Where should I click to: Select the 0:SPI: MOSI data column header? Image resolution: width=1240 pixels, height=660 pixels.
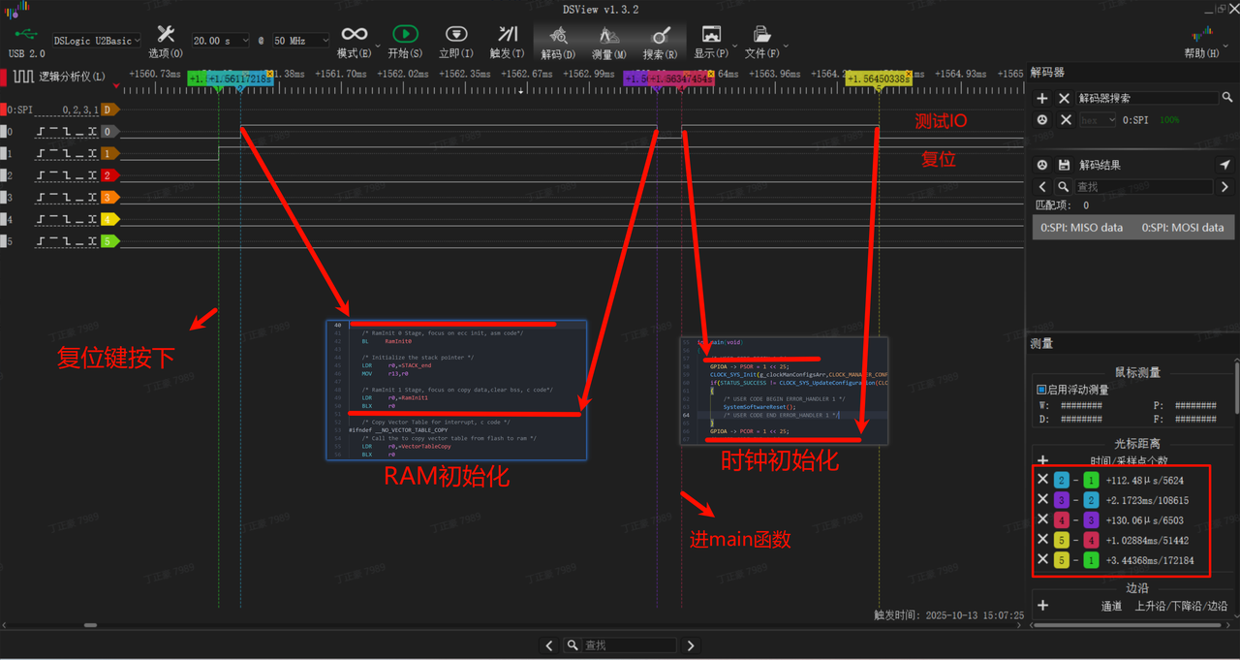pyautogui.click(x=1182, y=228)
